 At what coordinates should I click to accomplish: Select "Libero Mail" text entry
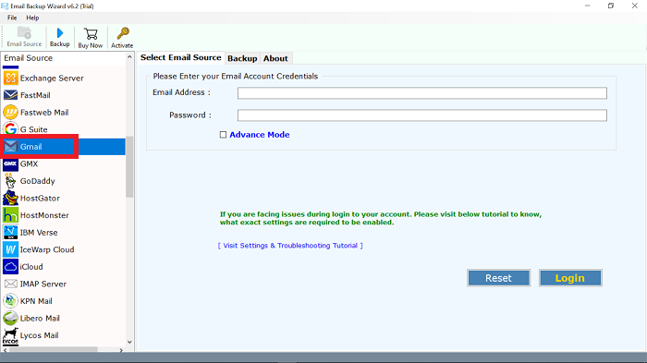40,319
